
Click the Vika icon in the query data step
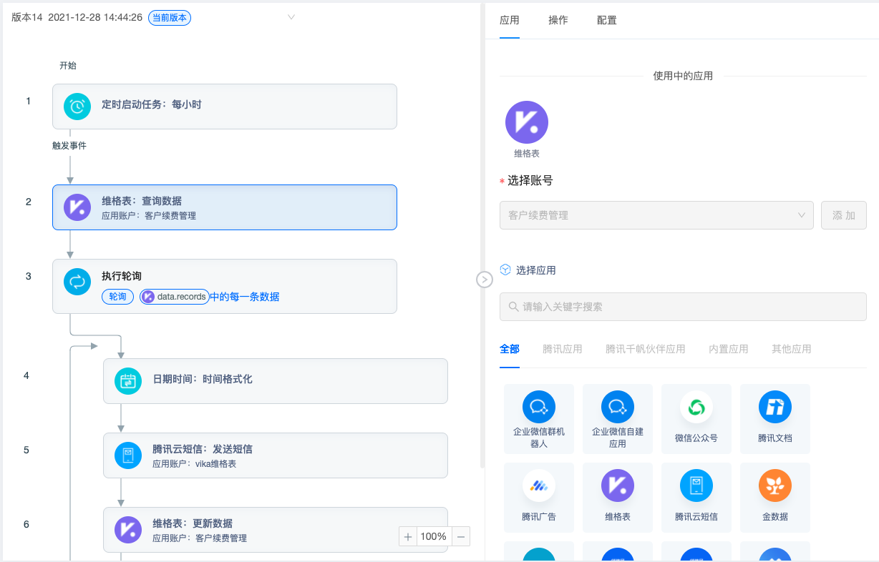point(77,207)
